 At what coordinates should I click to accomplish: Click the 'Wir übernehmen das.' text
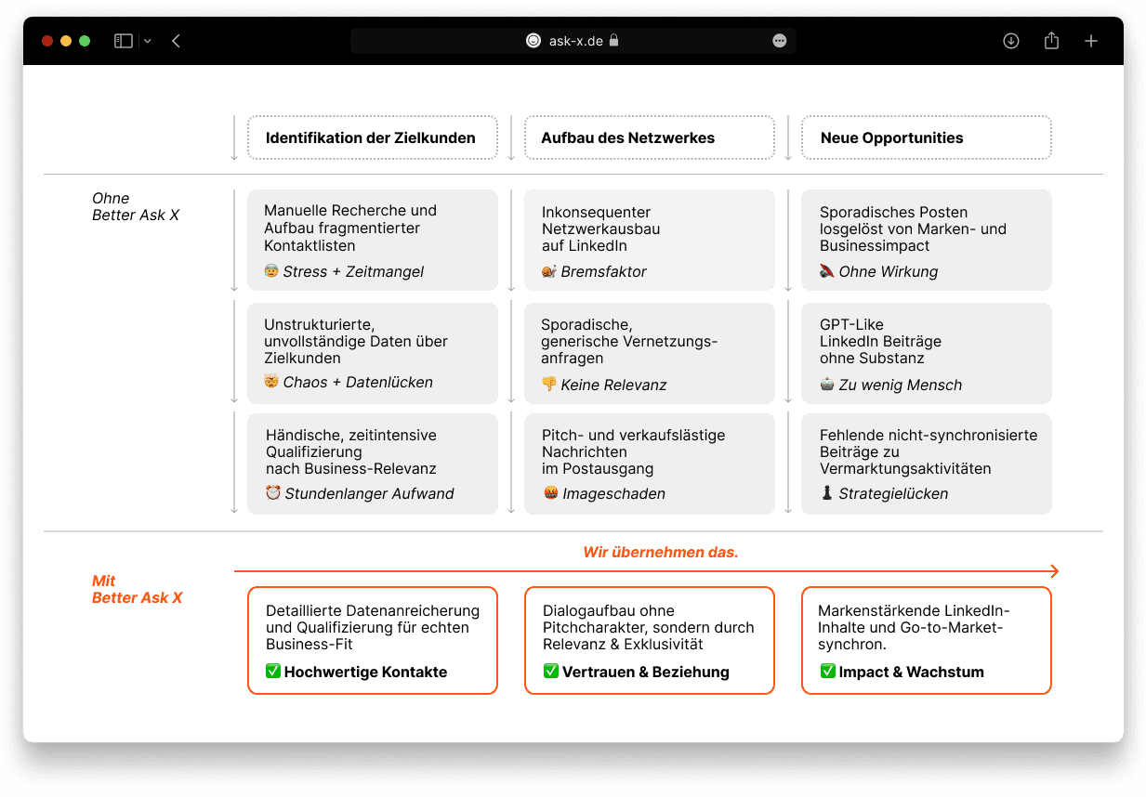tap(661, 552)
